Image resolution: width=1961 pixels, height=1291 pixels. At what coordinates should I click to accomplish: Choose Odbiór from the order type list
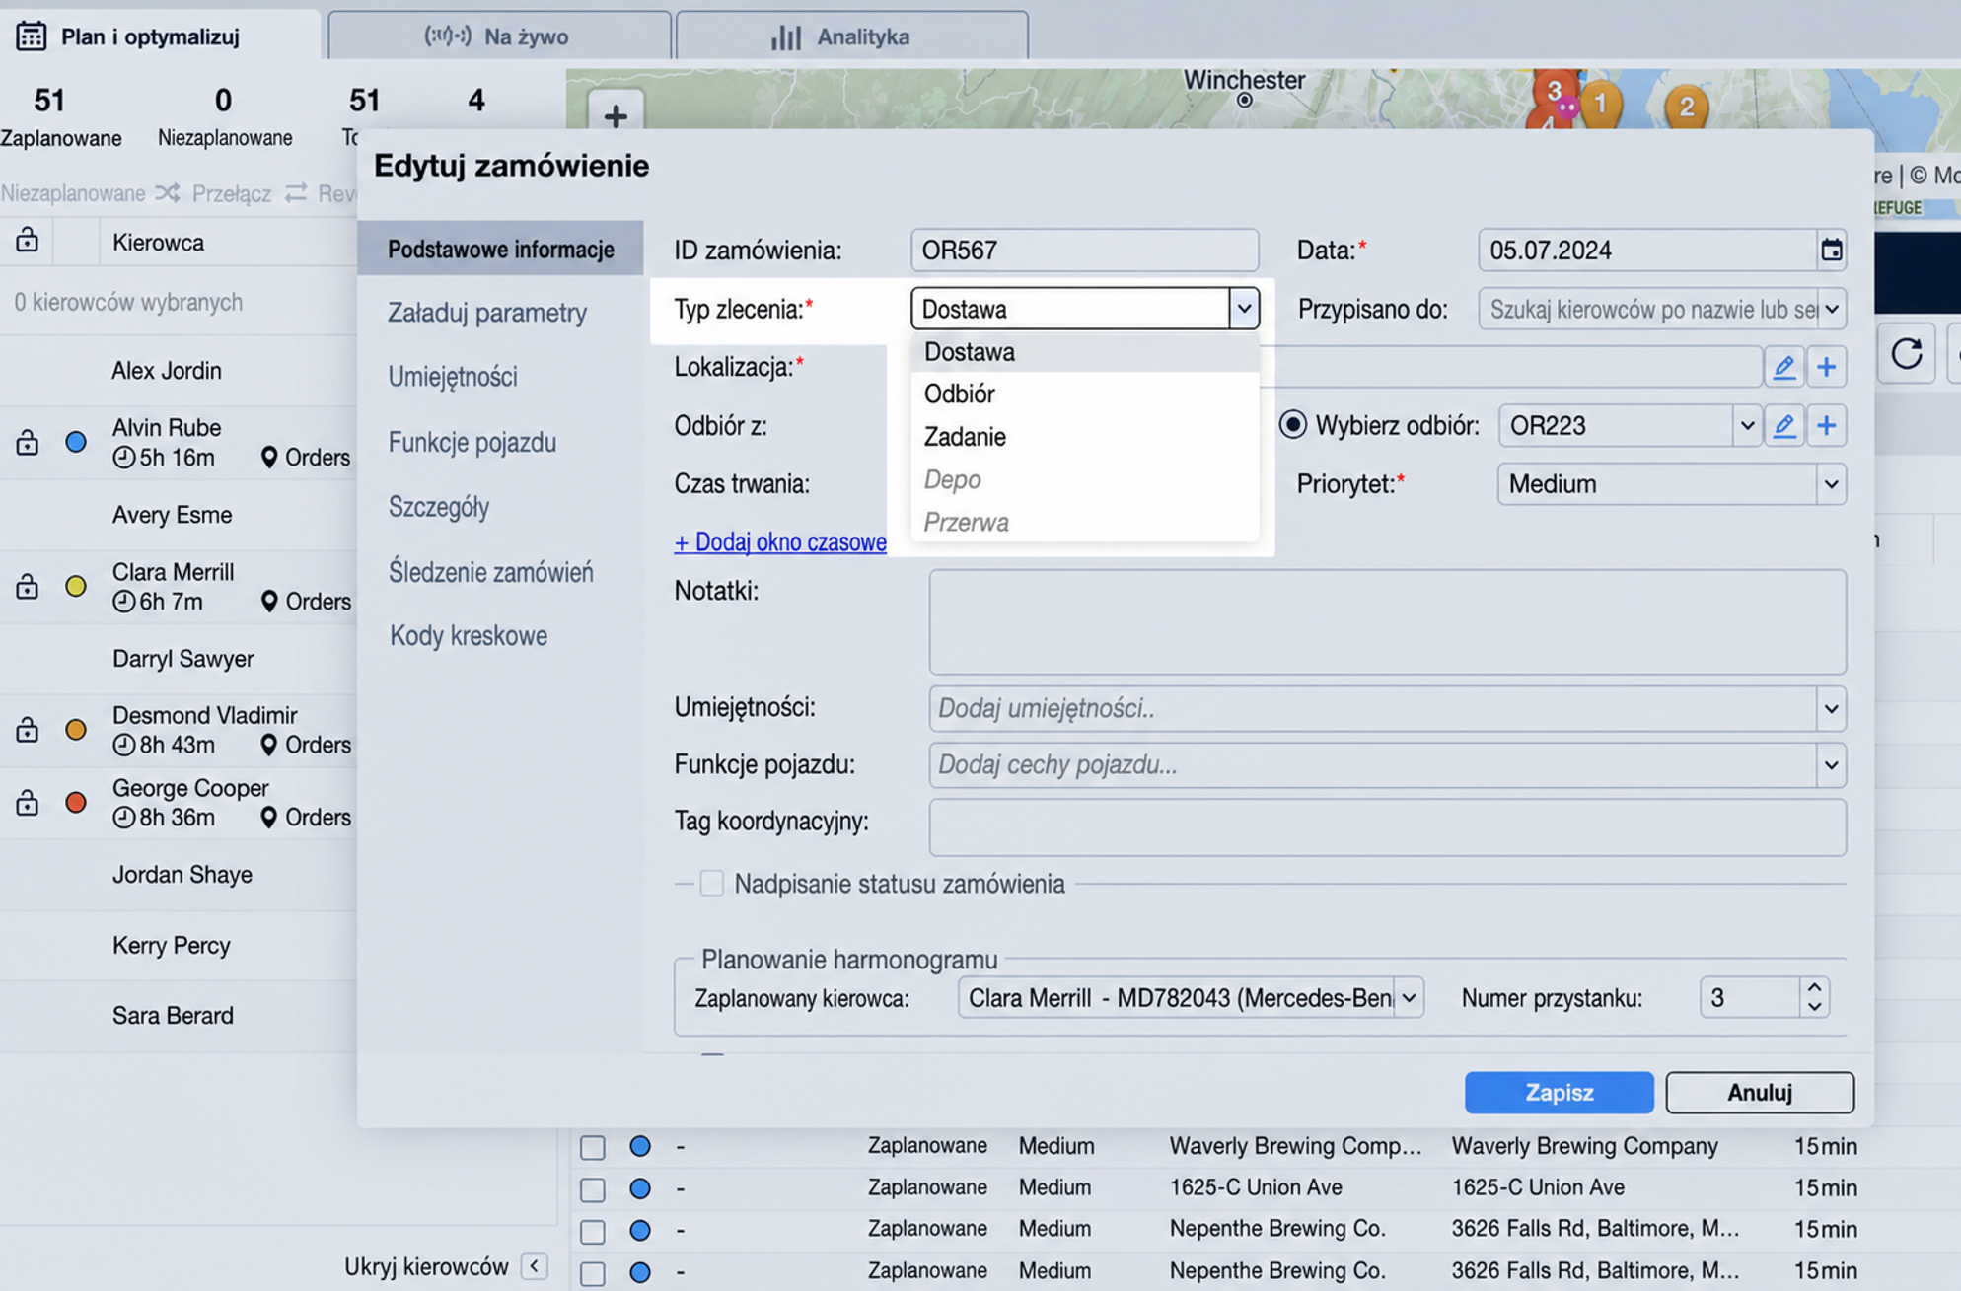click(1085, 394)
